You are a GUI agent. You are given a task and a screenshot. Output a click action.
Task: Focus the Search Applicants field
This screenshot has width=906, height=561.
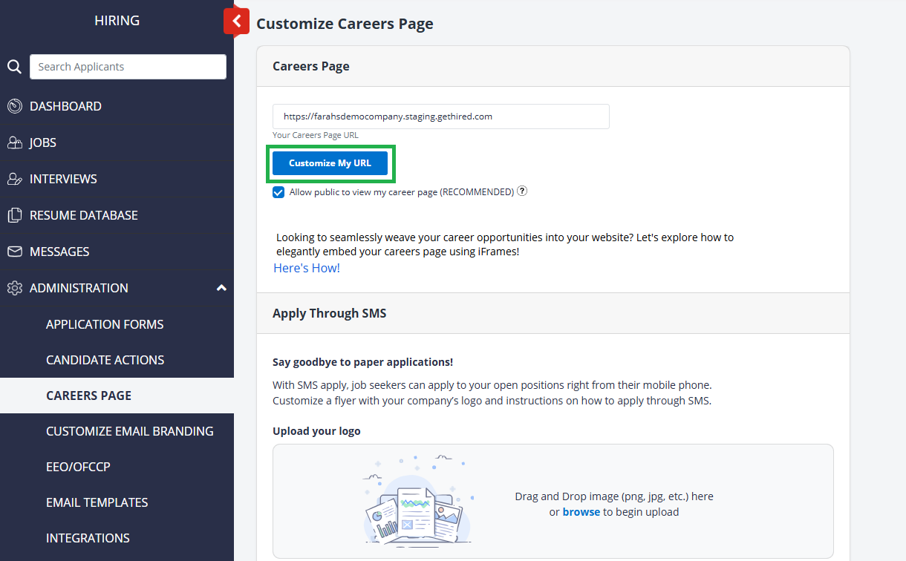pos(128,67)
